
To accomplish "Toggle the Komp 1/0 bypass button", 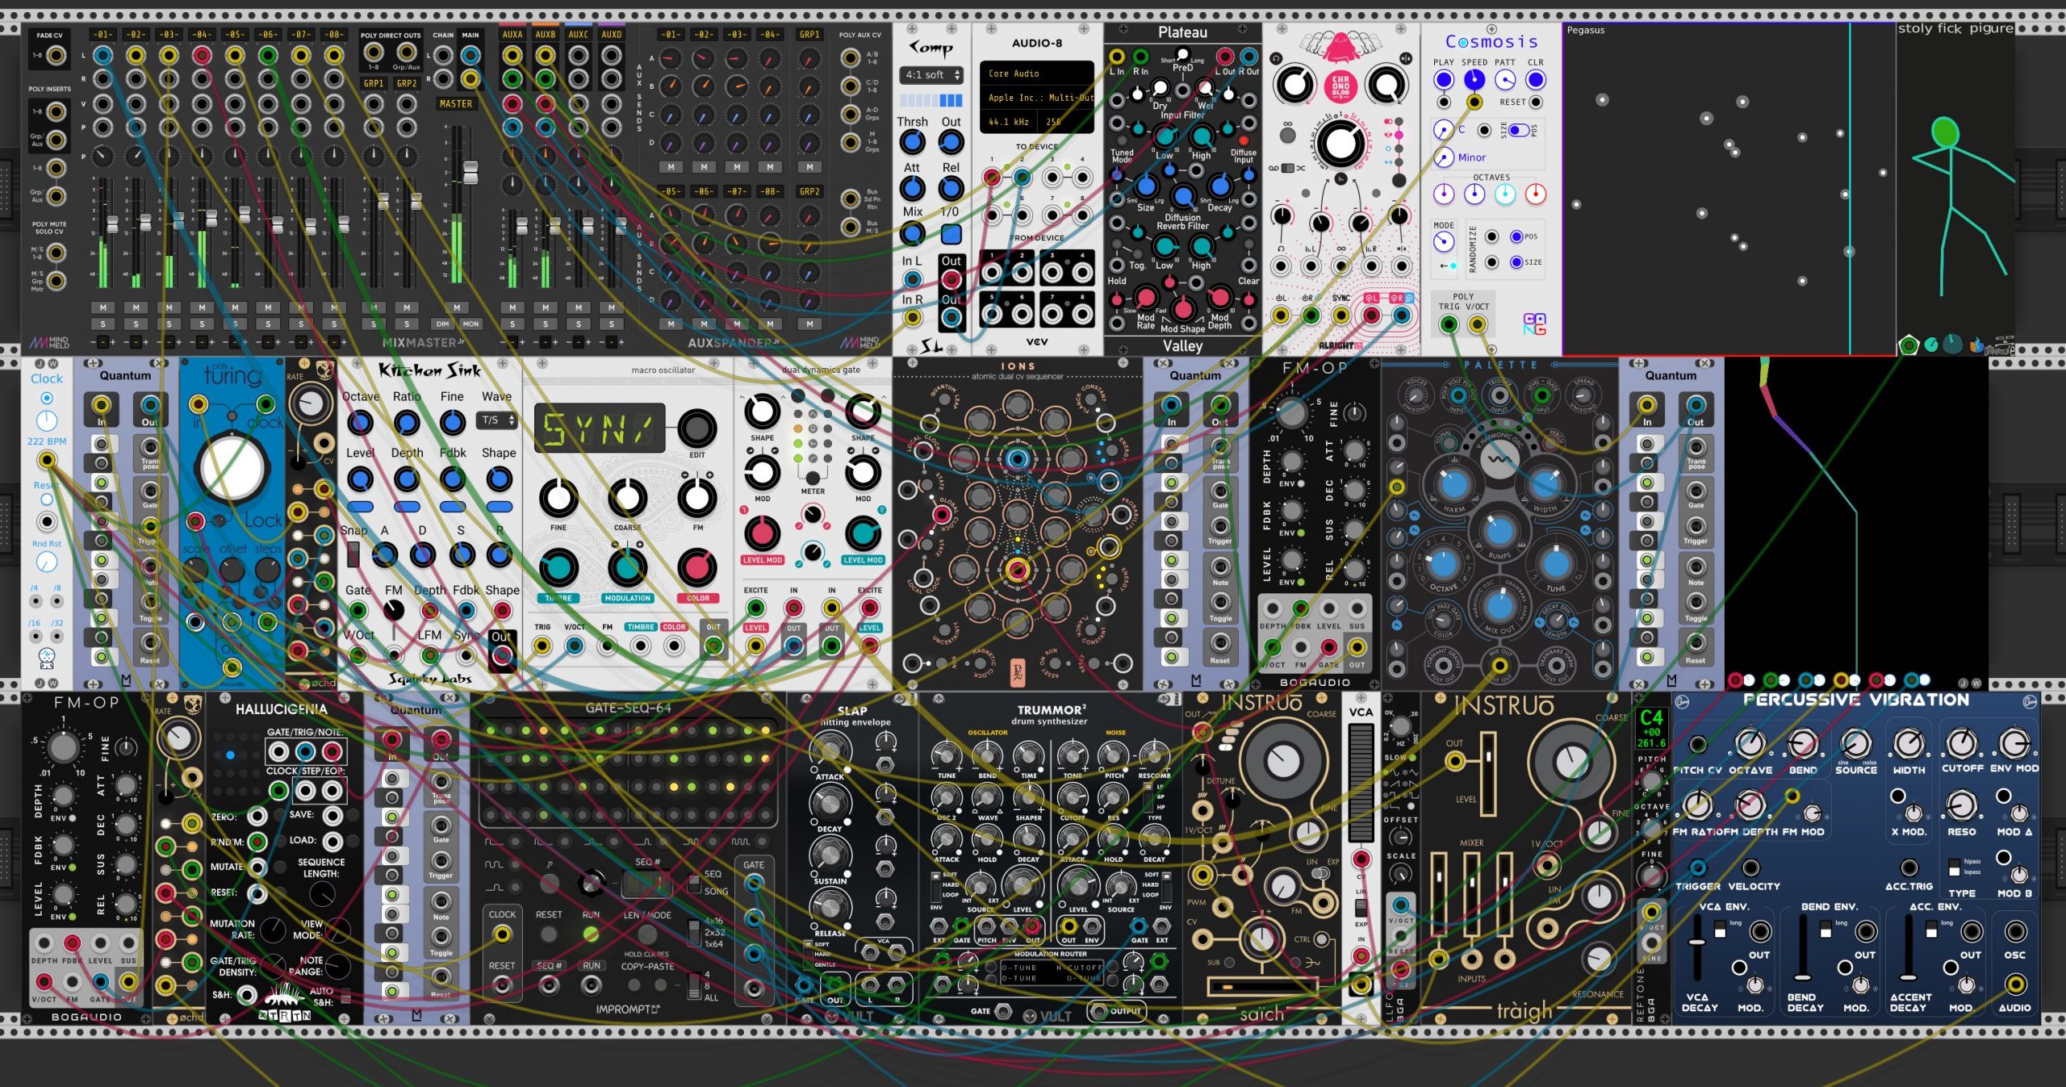I will tap(951, 234).
